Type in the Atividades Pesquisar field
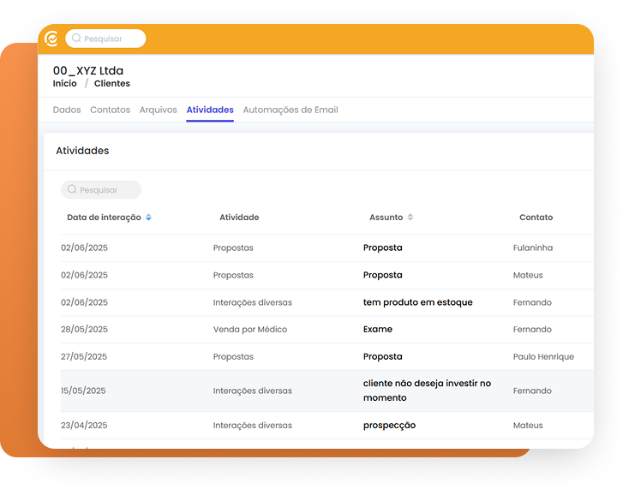 tap(105, 189)
